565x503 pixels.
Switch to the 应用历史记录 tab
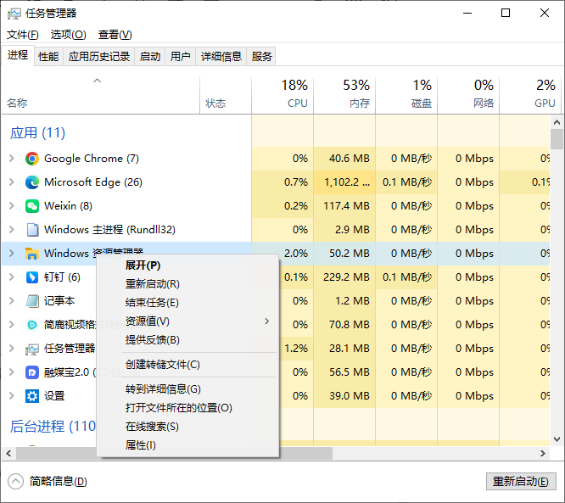(x=99, y=57)
